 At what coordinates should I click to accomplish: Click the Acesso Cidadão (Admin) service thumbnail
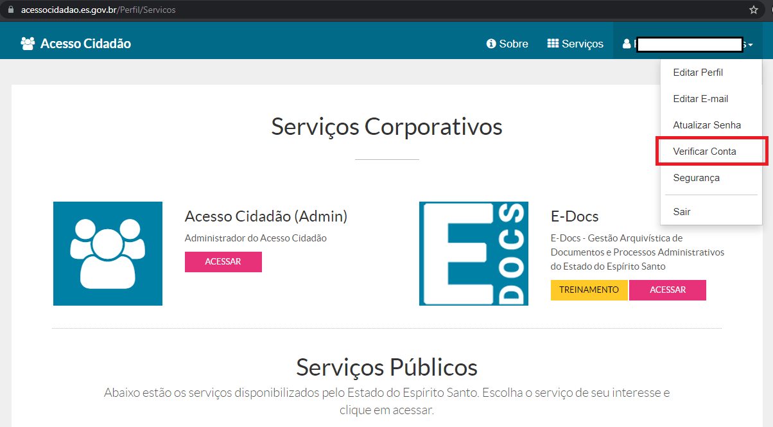pos(108,254)
